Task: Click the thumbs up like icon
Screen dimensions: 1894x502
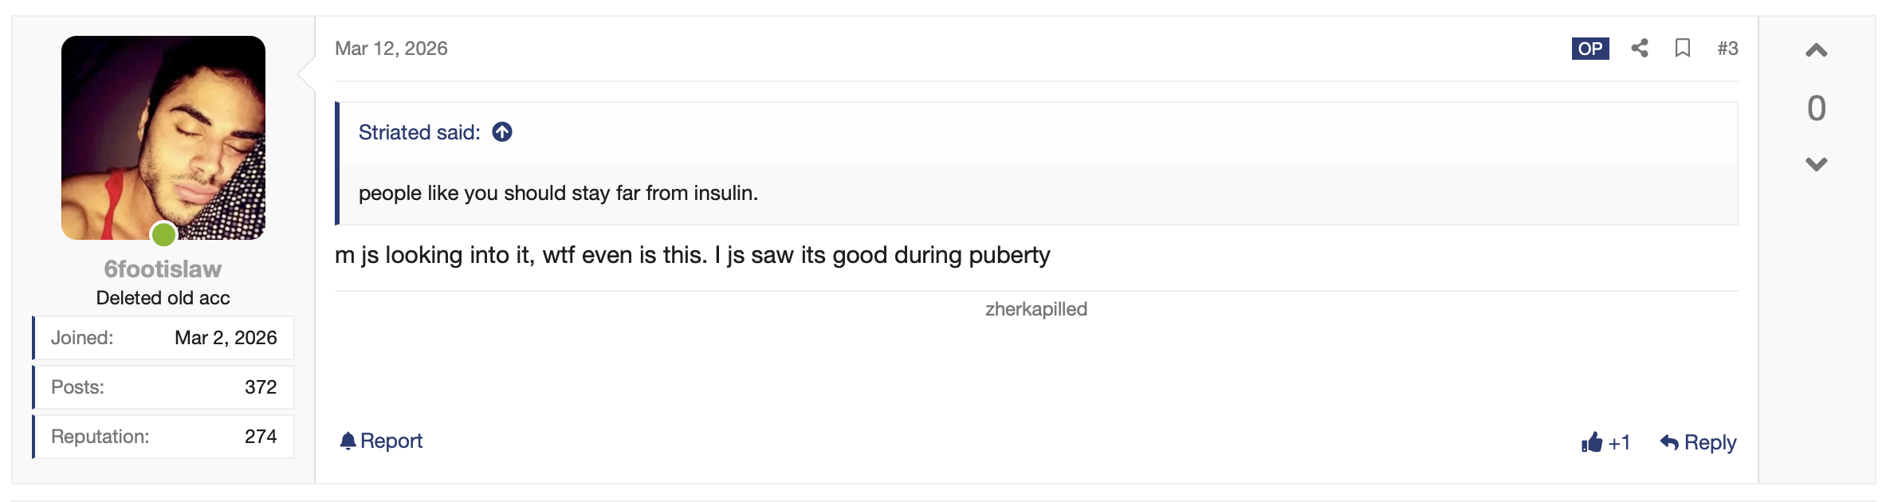Action: tap(1592, 442)
